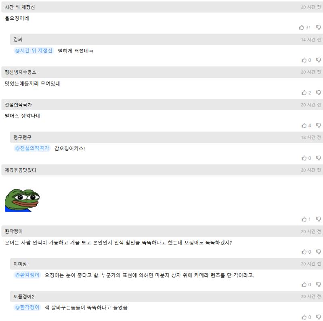Upvote 환각쟁이's octopus comment

[x=304, y=252]
